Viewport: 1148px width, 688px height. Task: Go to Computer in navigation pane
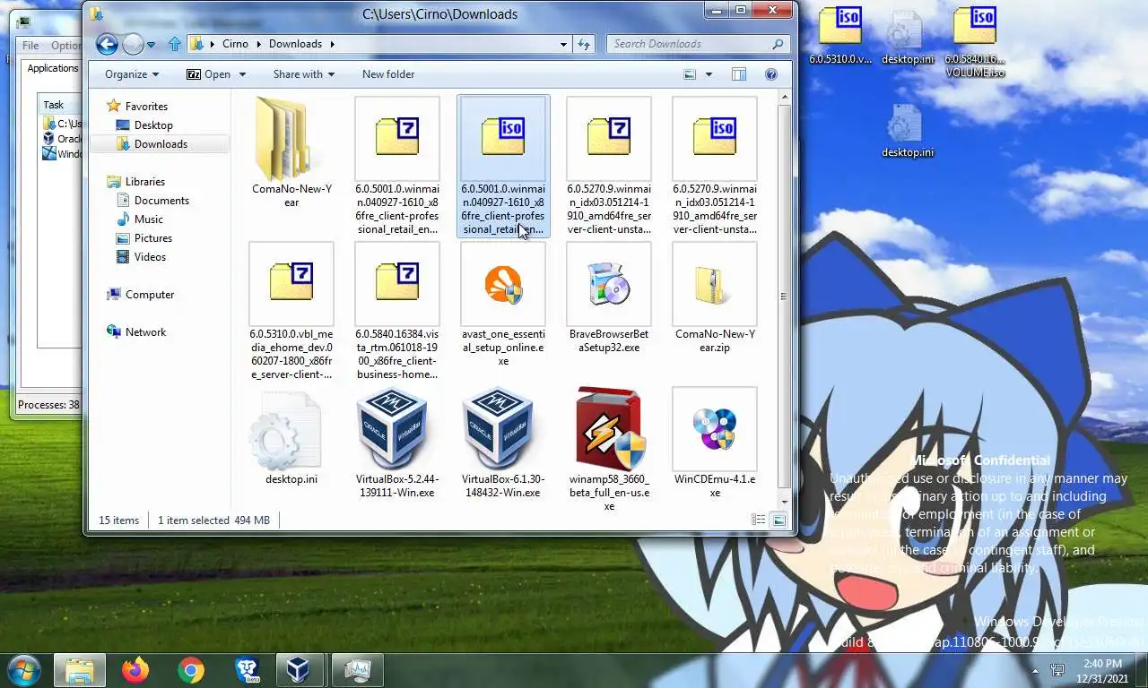pyautogui.click(x=150, y=294)
